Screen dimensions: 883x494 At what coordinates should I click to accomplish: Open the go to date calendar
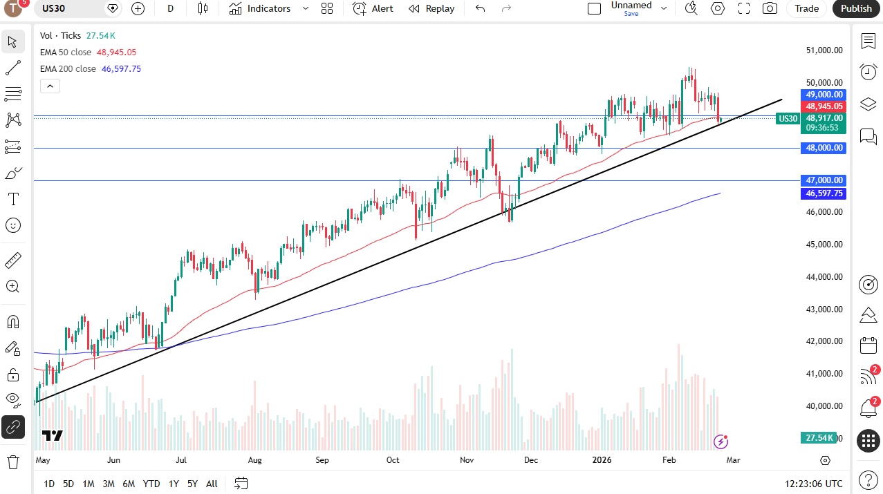tap(241, 484)
